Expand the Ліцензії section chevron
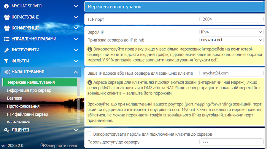 coord(76,130)
